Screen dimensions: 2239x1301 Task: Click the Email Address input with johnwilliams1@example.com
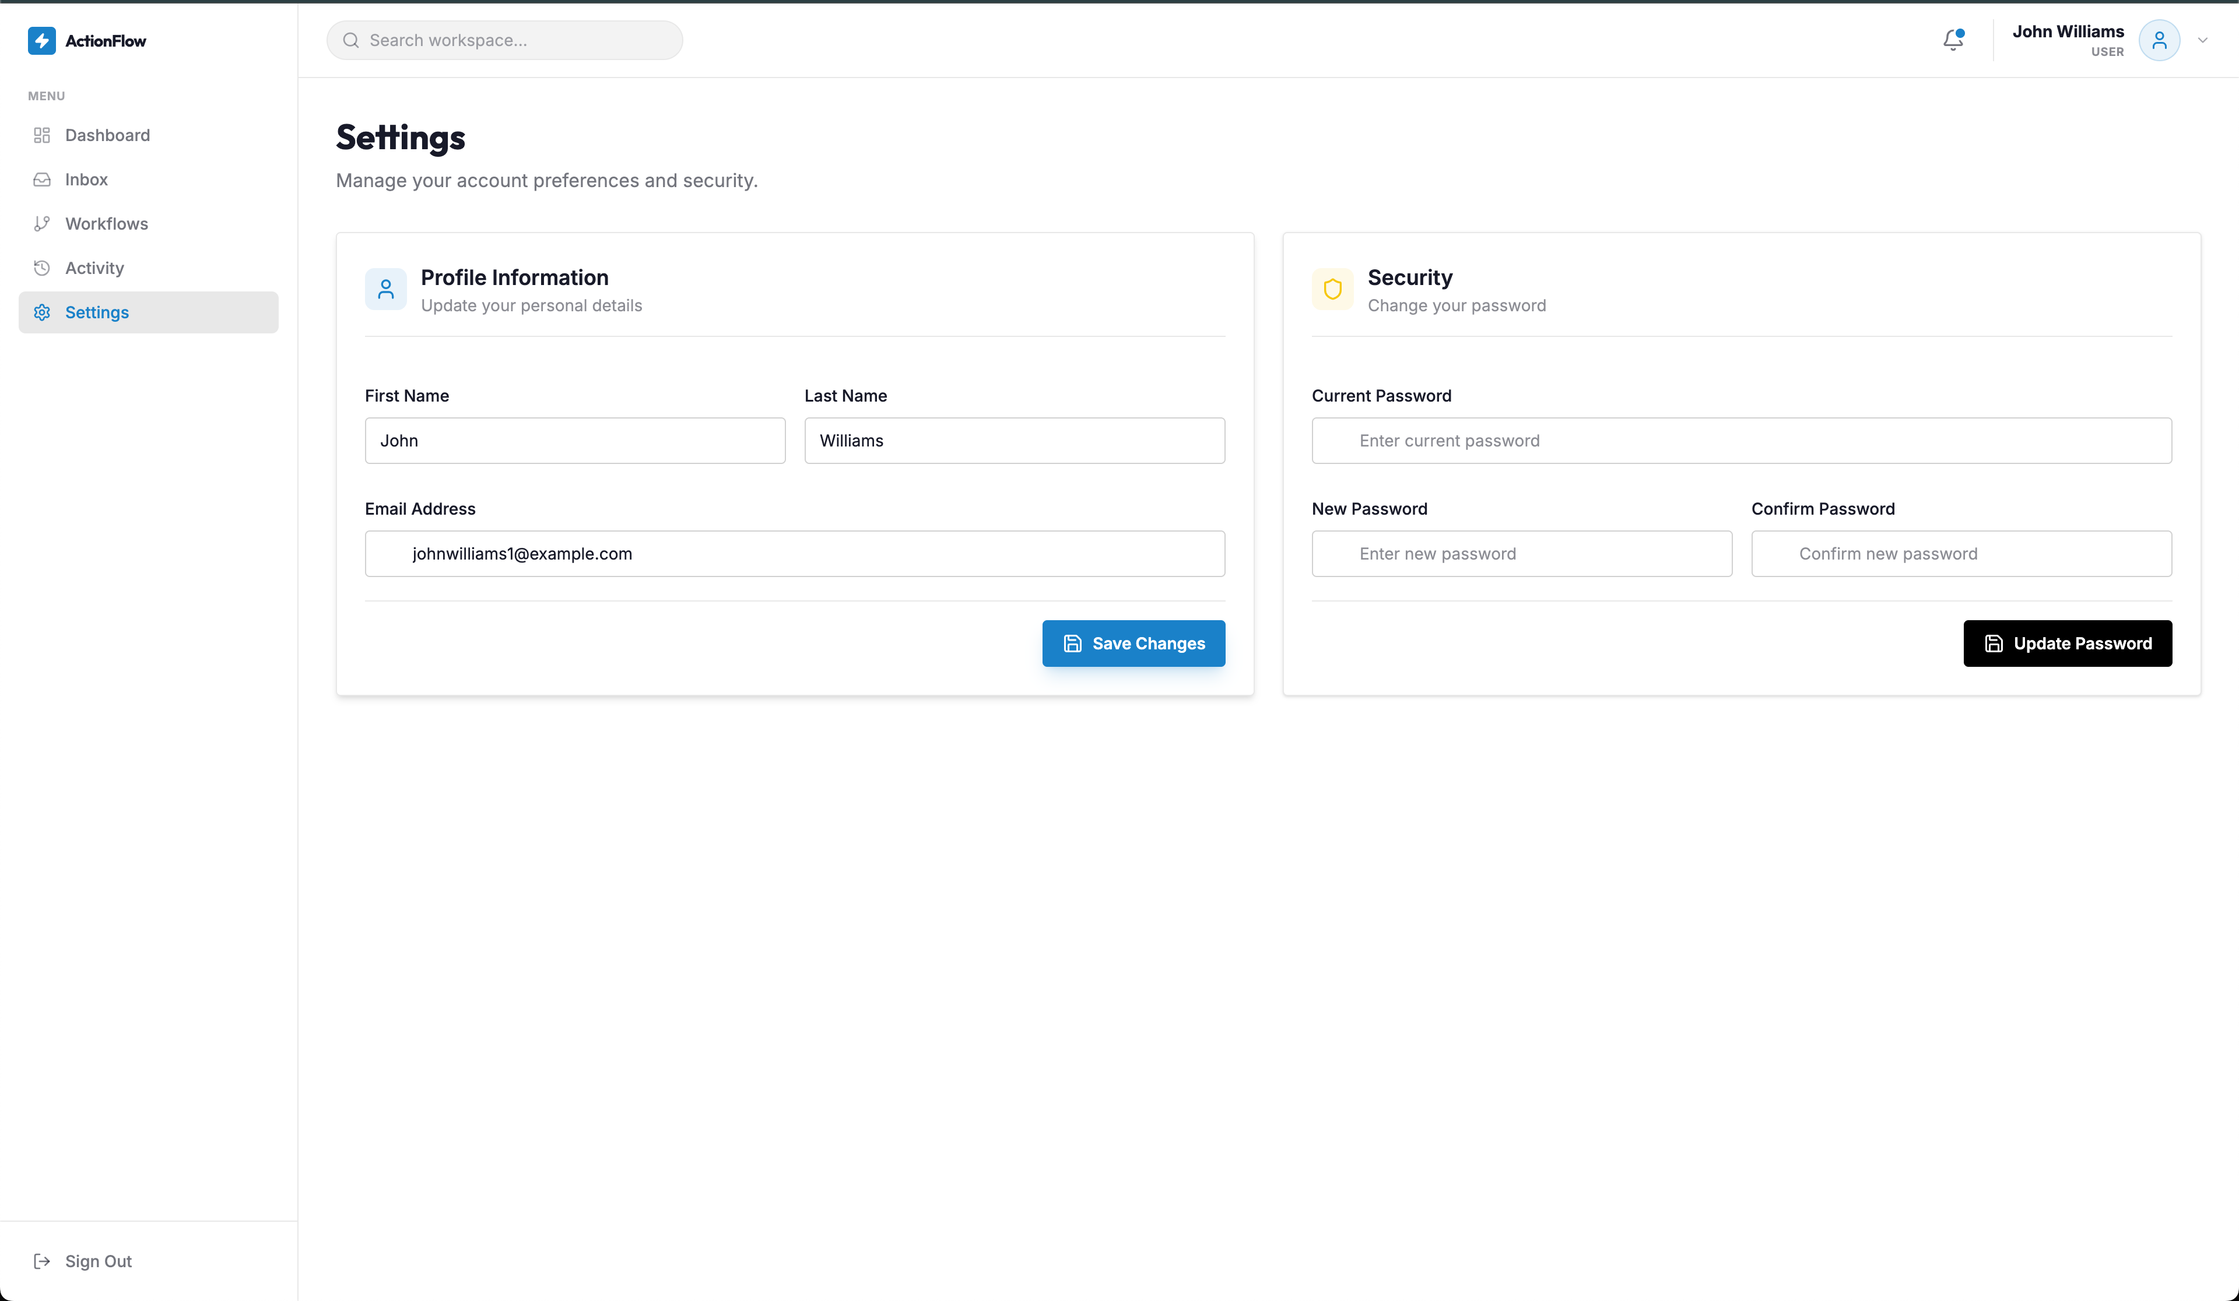click(794, 553)
